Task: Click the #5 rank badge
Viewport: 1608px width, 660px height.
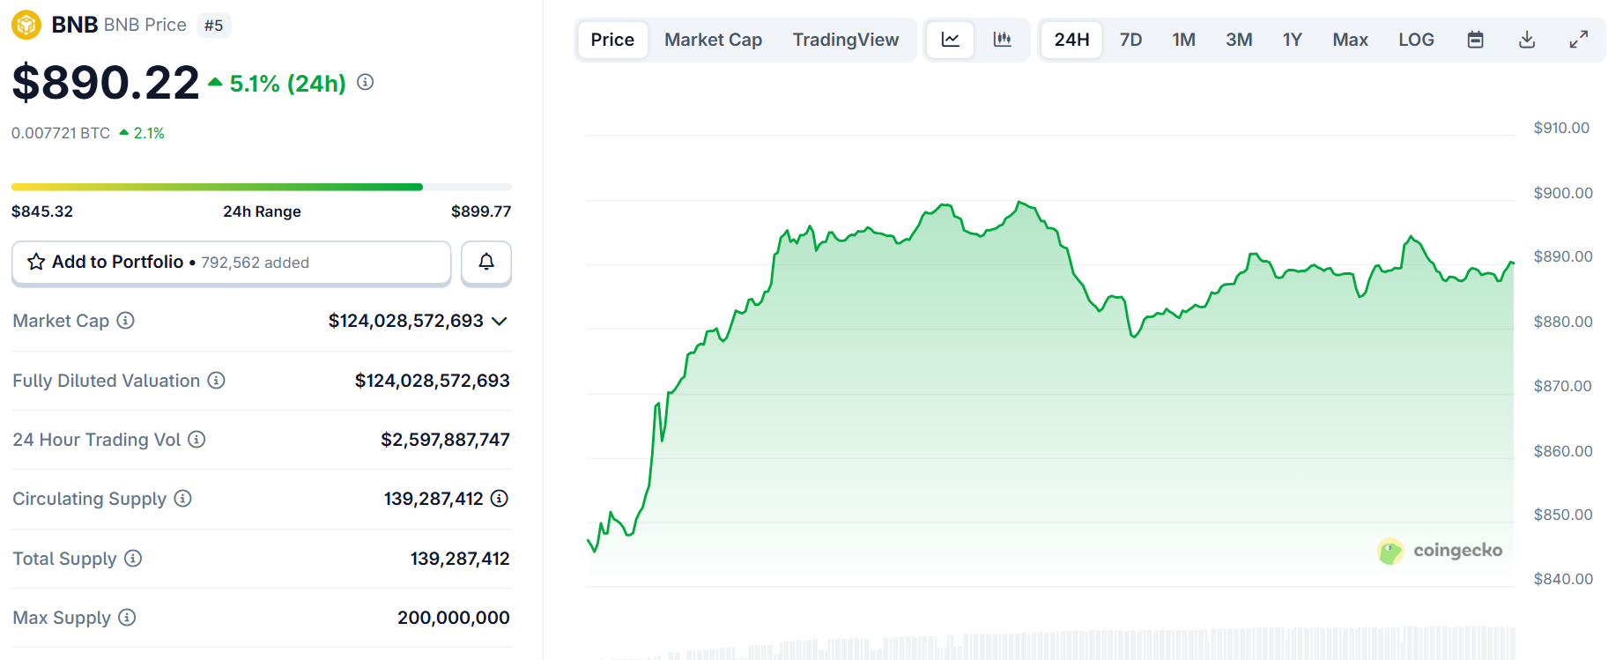Action: click(213, 26)
